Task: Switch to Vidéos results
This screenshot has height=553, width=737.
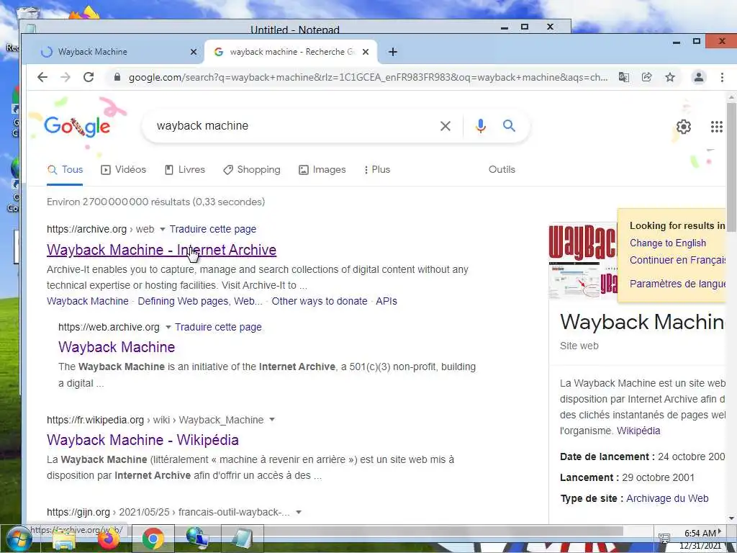Action: [124, 170]
